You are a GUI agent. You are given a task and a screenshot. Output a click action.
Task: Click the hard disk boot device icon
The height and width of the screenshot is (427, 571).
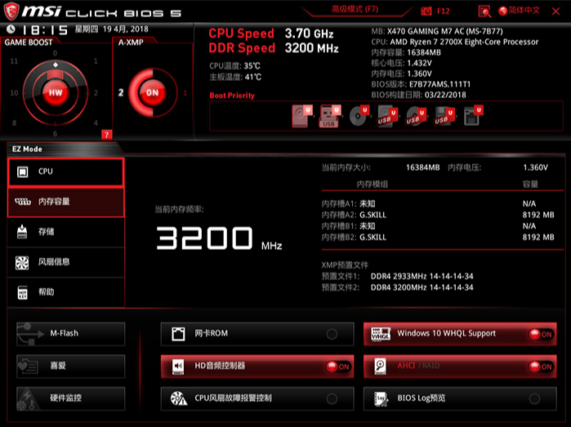[x=301, y=117]
